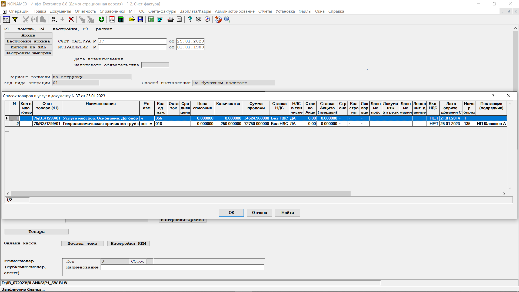Viewport: 519px width, 292px height.
Task: Click the yellow filter funnel icon
Action: pyautogui.click(x=15, y=19)
